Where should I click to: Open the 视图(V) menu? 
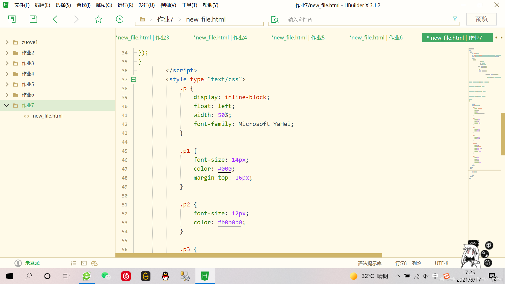tap(168, 5)
